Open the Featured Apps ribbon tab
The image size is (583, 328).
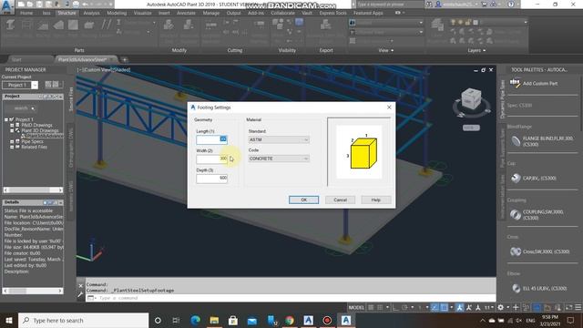(368, 13)
